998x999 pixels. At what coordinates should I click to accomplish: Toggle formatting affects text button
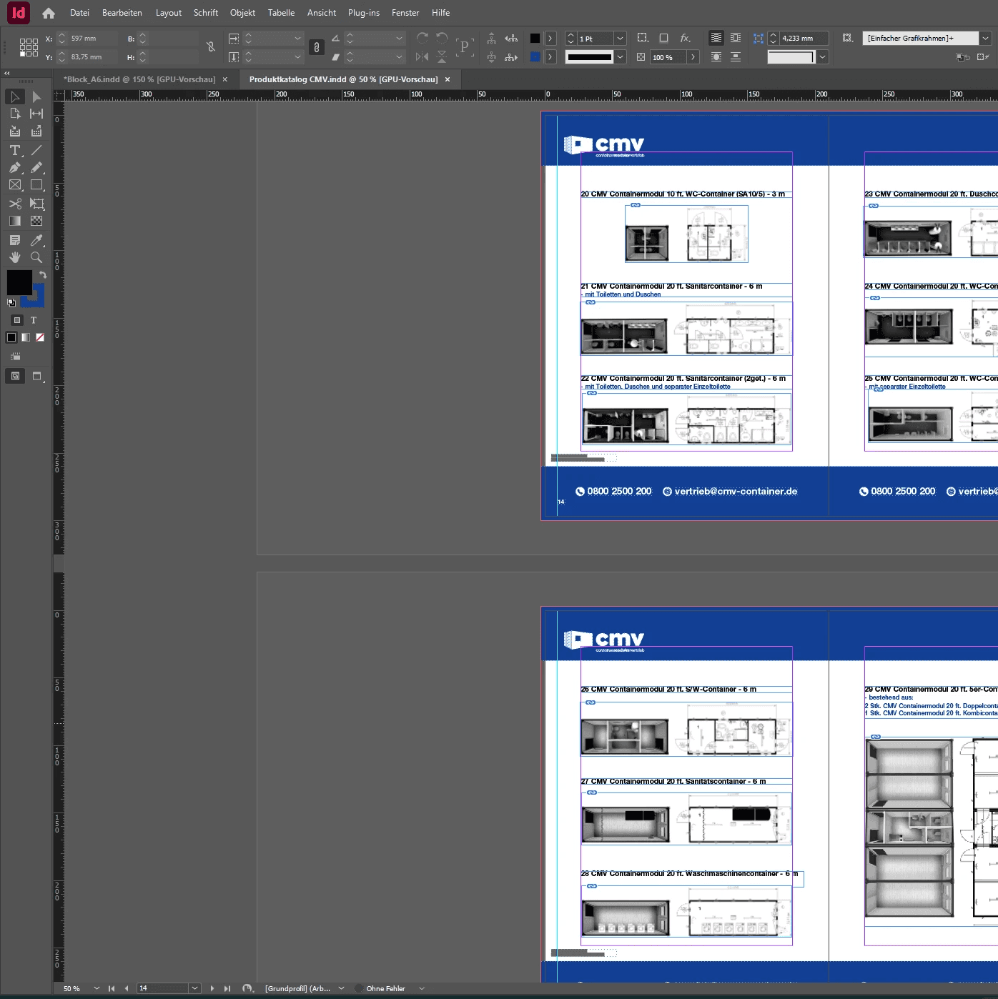pos(34,320)
